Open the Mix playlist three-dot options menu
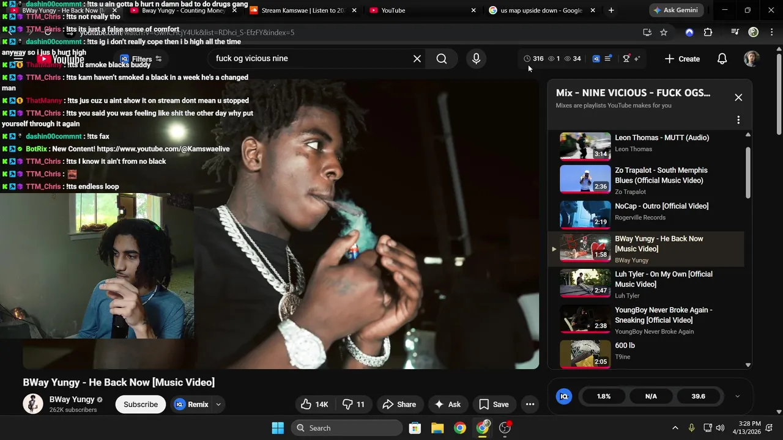Viewport: 783px width, 440px height. click(x=738, y=120)
